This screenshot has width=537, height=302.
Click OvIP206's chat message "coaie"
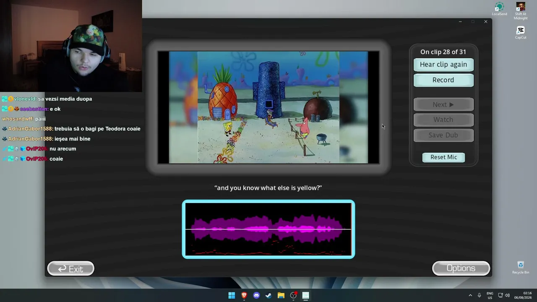32,159
